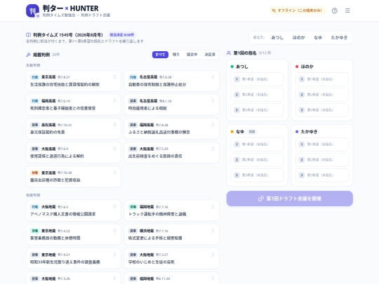The width and height of the screenshot is (379, 284).
Task: Click the offline status badge
Action: coord(298,11)
